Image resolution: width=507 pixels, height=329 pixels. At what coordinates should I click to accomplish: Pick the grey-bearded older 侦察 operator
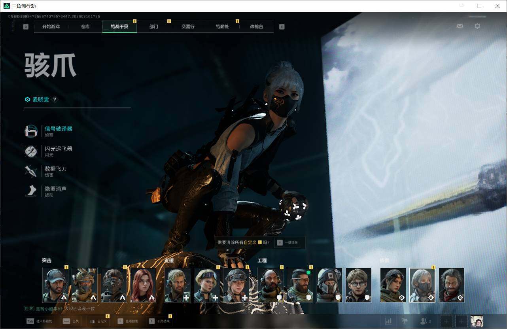click(x=452, y=285)
